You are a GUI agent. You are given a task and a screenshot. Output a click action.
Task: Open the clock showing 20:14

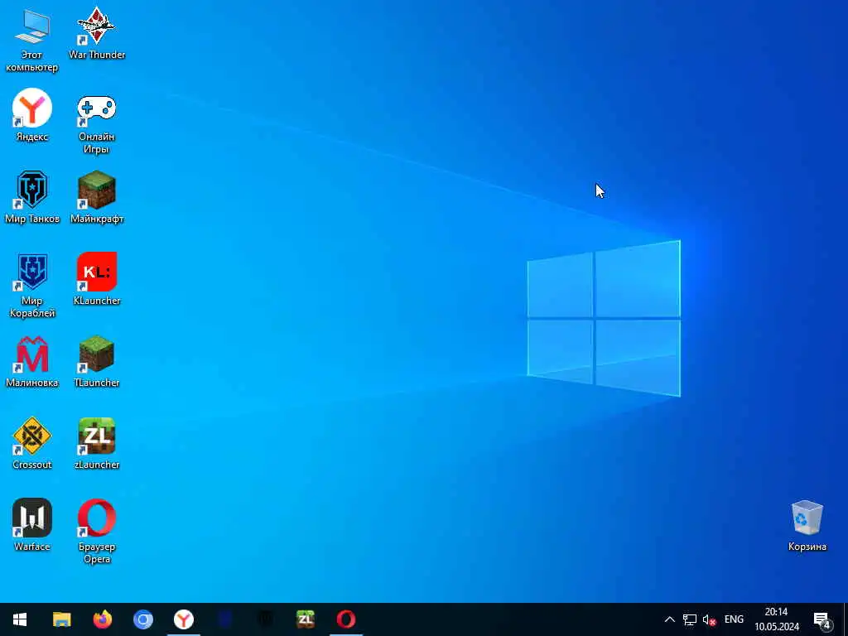[x=777, y=619]
